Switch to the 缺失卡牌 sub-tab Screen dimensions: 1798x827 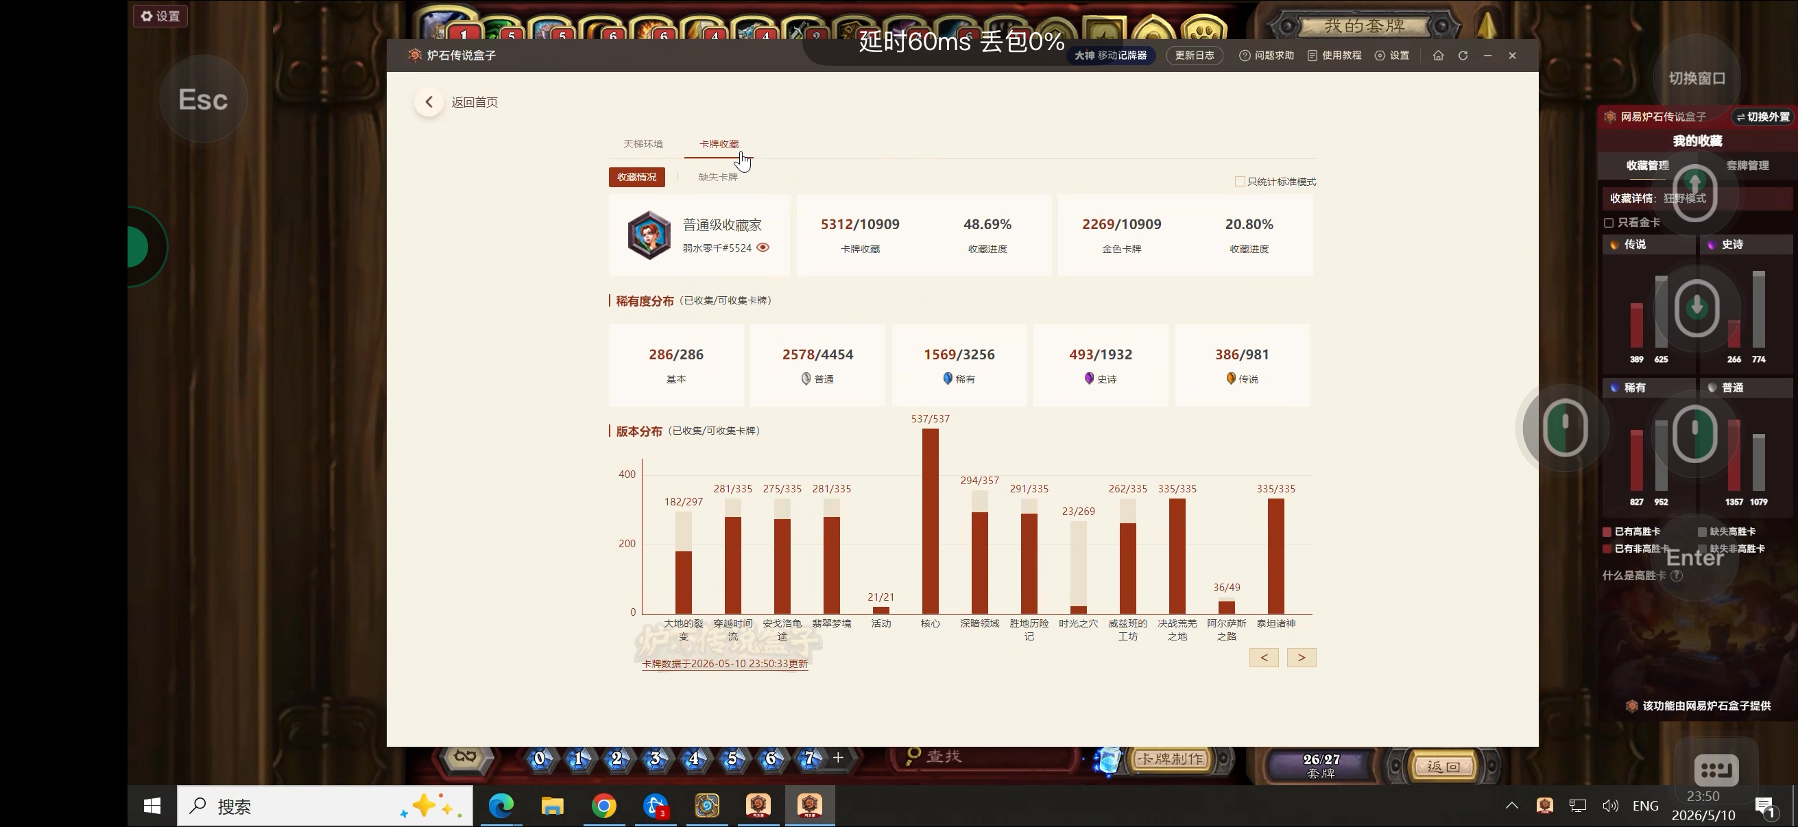718,178
